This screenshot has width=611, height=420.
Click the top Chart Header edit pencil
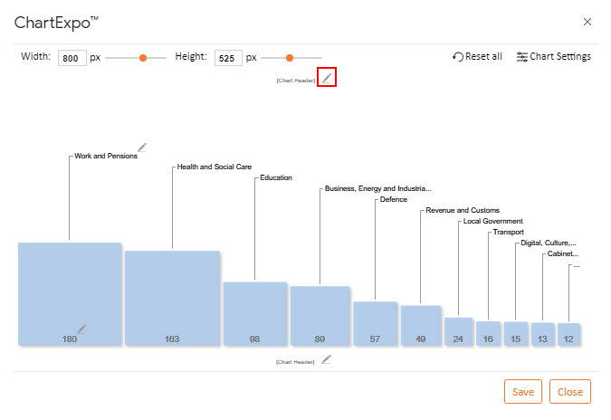(x=327, y=78)
